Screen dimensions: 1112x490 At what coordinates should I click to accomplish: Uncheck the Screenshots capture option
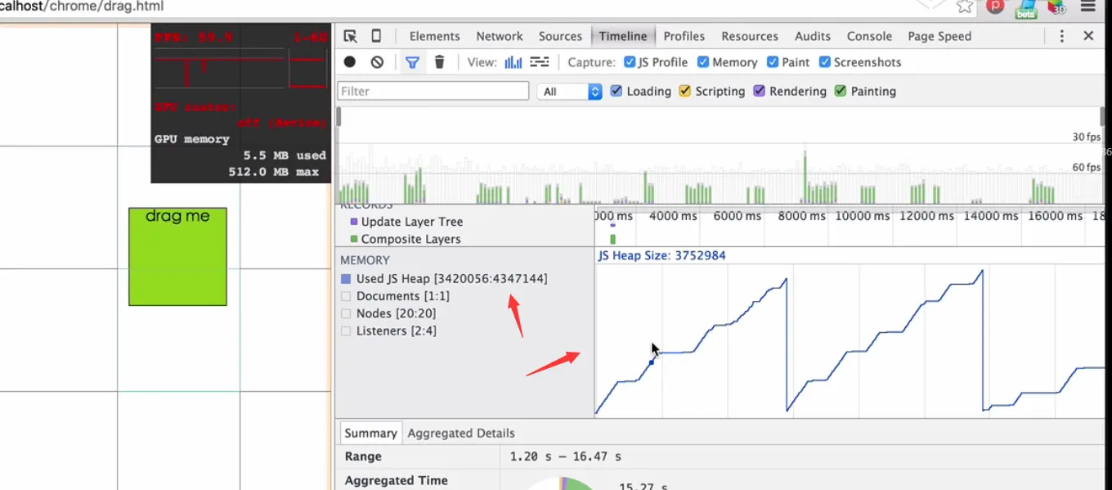825,62
